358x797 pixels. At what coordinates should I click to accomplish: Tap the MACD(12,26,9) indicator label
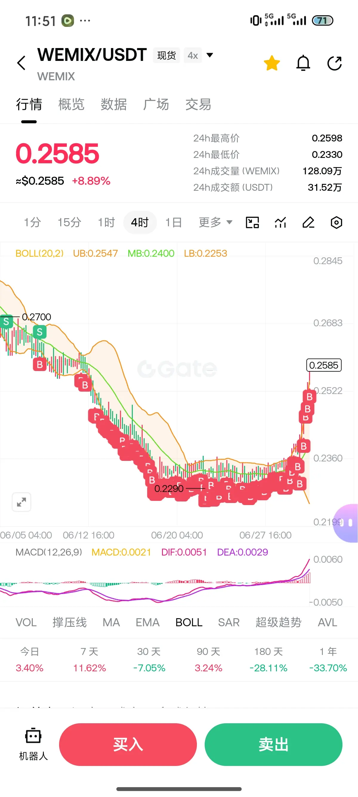(x=49, y=552)
